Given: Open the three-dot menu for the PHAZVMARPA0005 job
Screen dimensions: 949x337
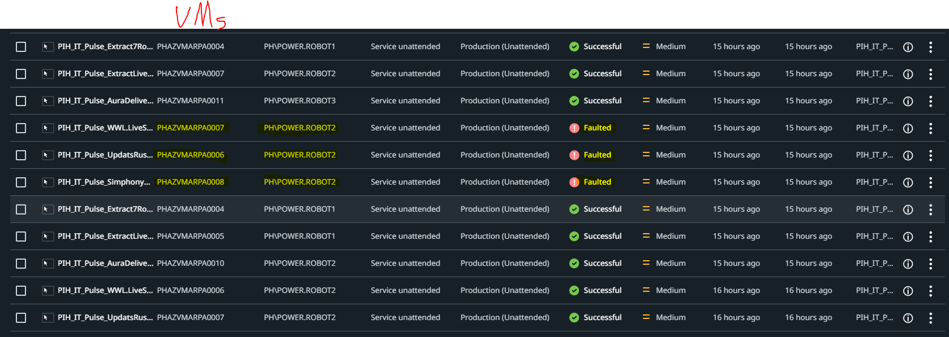Looking at the screenshot, I should point(930,237).
